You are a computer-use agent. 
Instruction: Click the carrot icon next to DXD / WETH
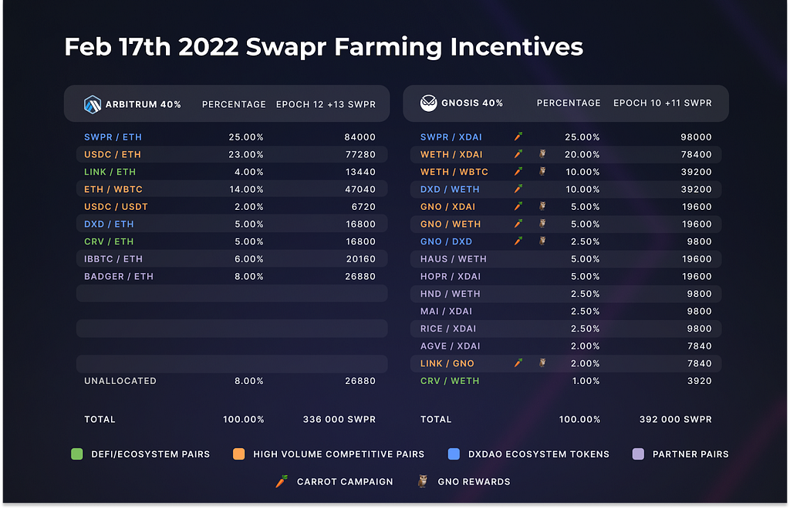(518, 189)
